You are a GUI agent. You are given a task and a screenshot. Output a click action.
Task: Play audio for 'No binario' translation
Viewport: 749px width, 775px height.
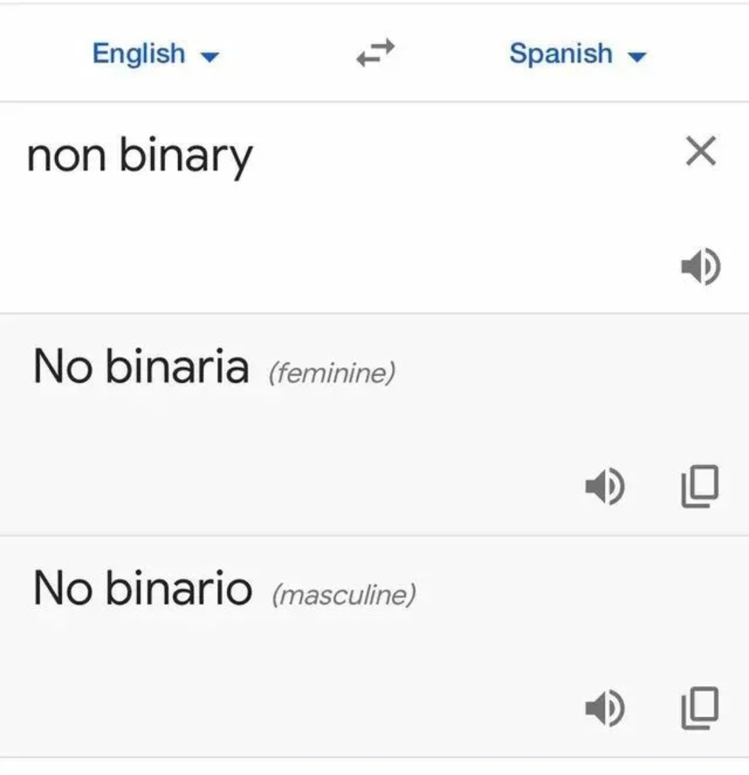click(604, 708)
